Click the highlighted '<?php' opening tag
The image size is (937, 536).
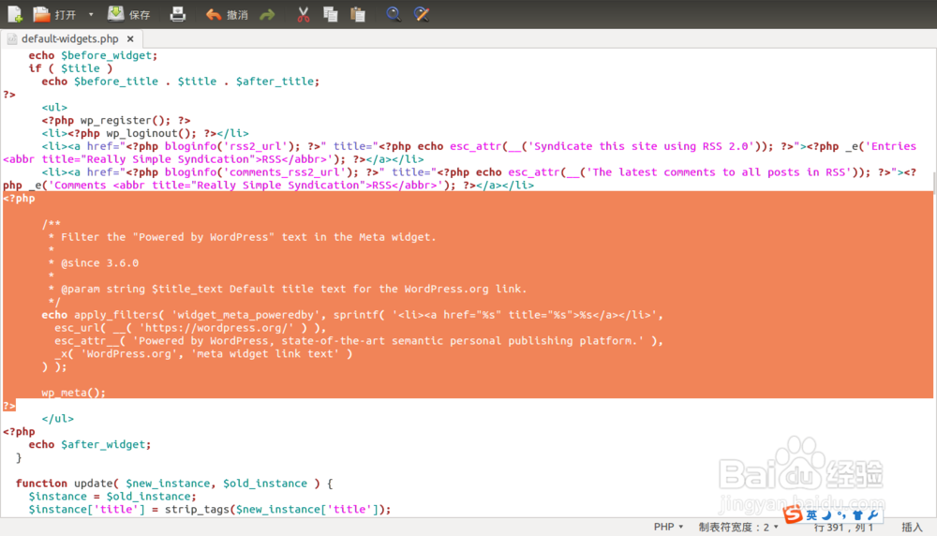(x=19, y=199)
